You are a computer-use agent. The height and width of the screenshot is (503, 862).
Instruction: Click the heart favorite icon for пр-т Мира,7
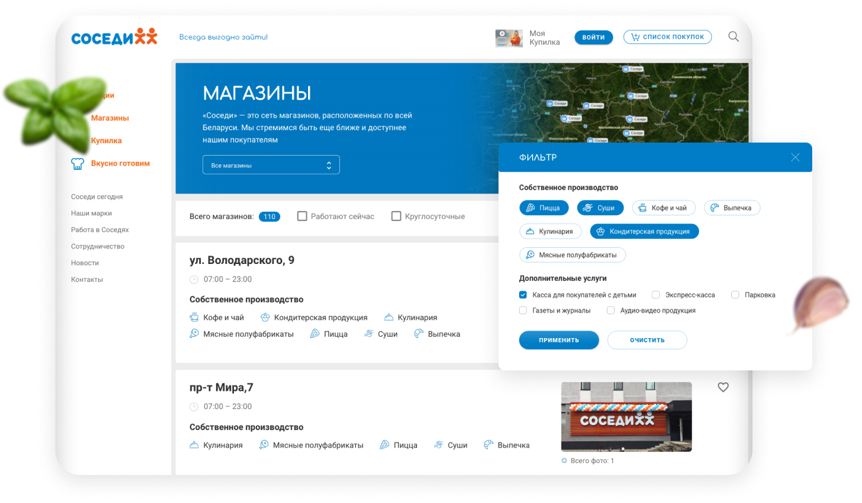pyautogui.click(x=723, y=387)
